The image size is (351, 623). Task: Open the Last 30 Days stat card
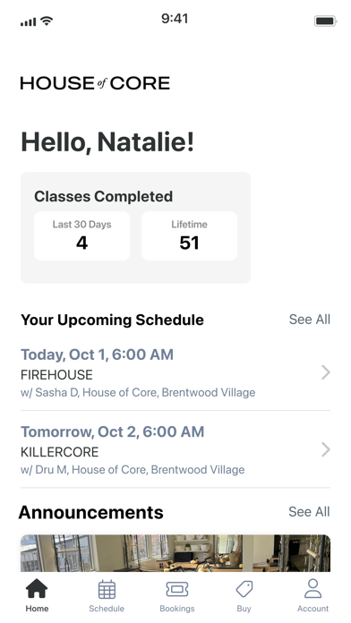81,236
